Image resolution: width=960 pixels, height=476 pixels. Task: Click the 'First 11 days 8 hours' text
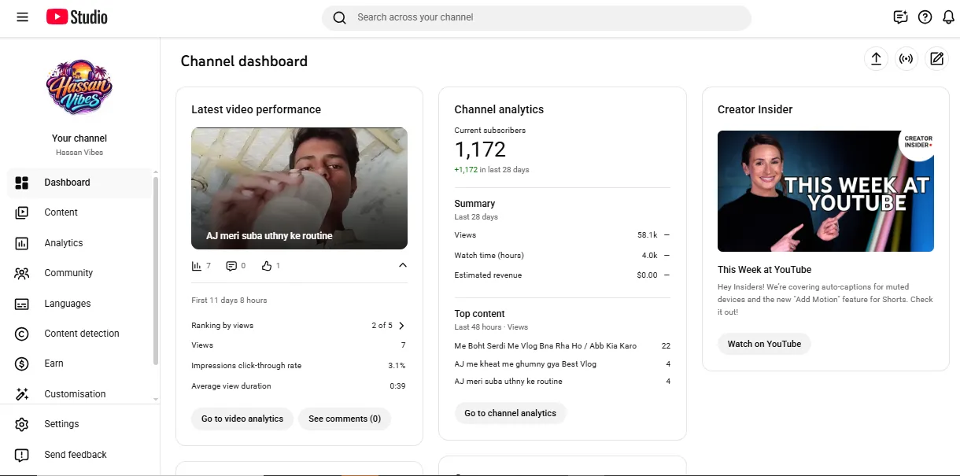click(229, 301)
